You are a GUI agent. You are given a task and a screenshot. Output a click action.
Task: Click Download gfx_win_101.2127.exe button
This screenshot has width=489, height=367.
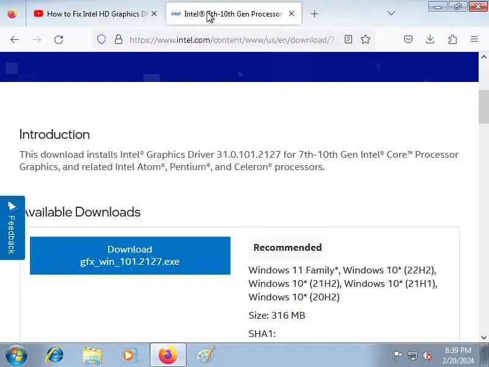point(130,256)
